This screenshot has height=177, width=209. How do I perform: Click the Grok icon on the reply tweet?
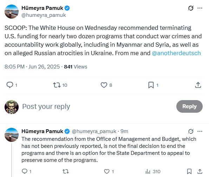point(191,131)
